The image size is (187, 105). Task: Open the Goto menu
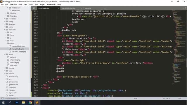click(x=31, y=5)
